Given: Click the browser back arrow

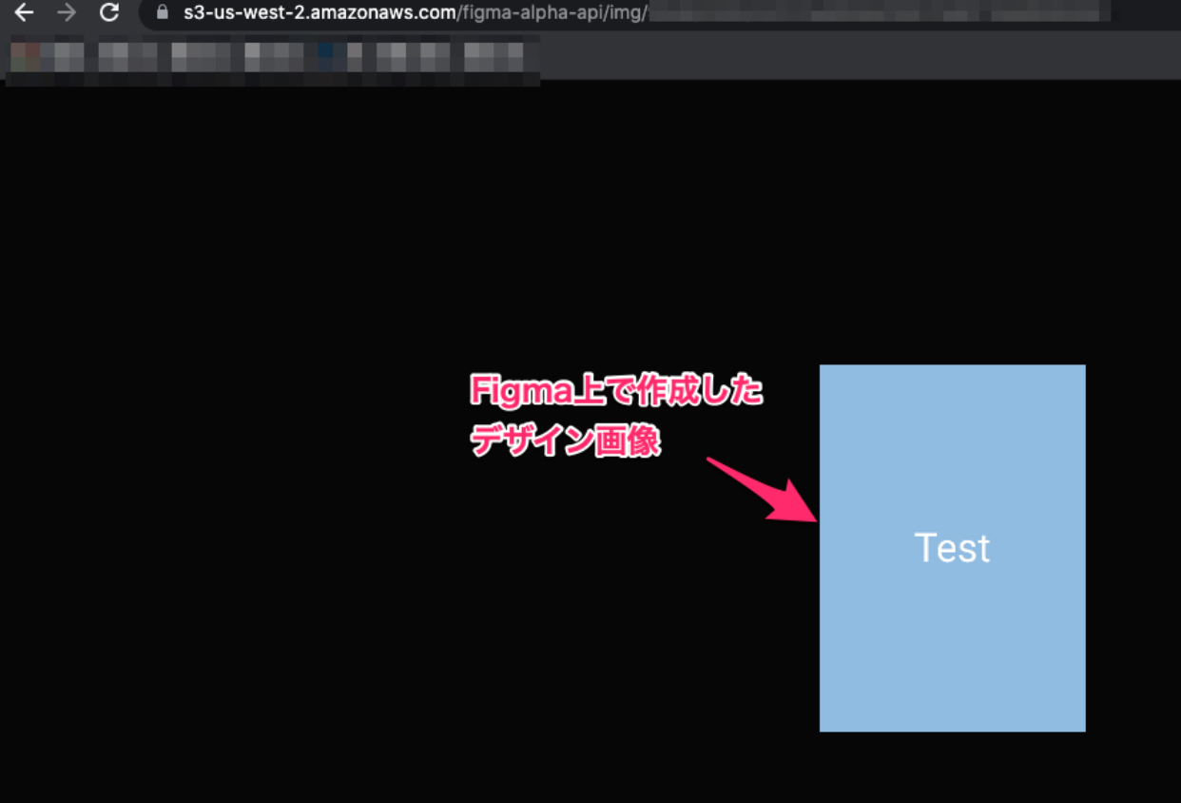Looking at the screenshot, I should [24, 12].
